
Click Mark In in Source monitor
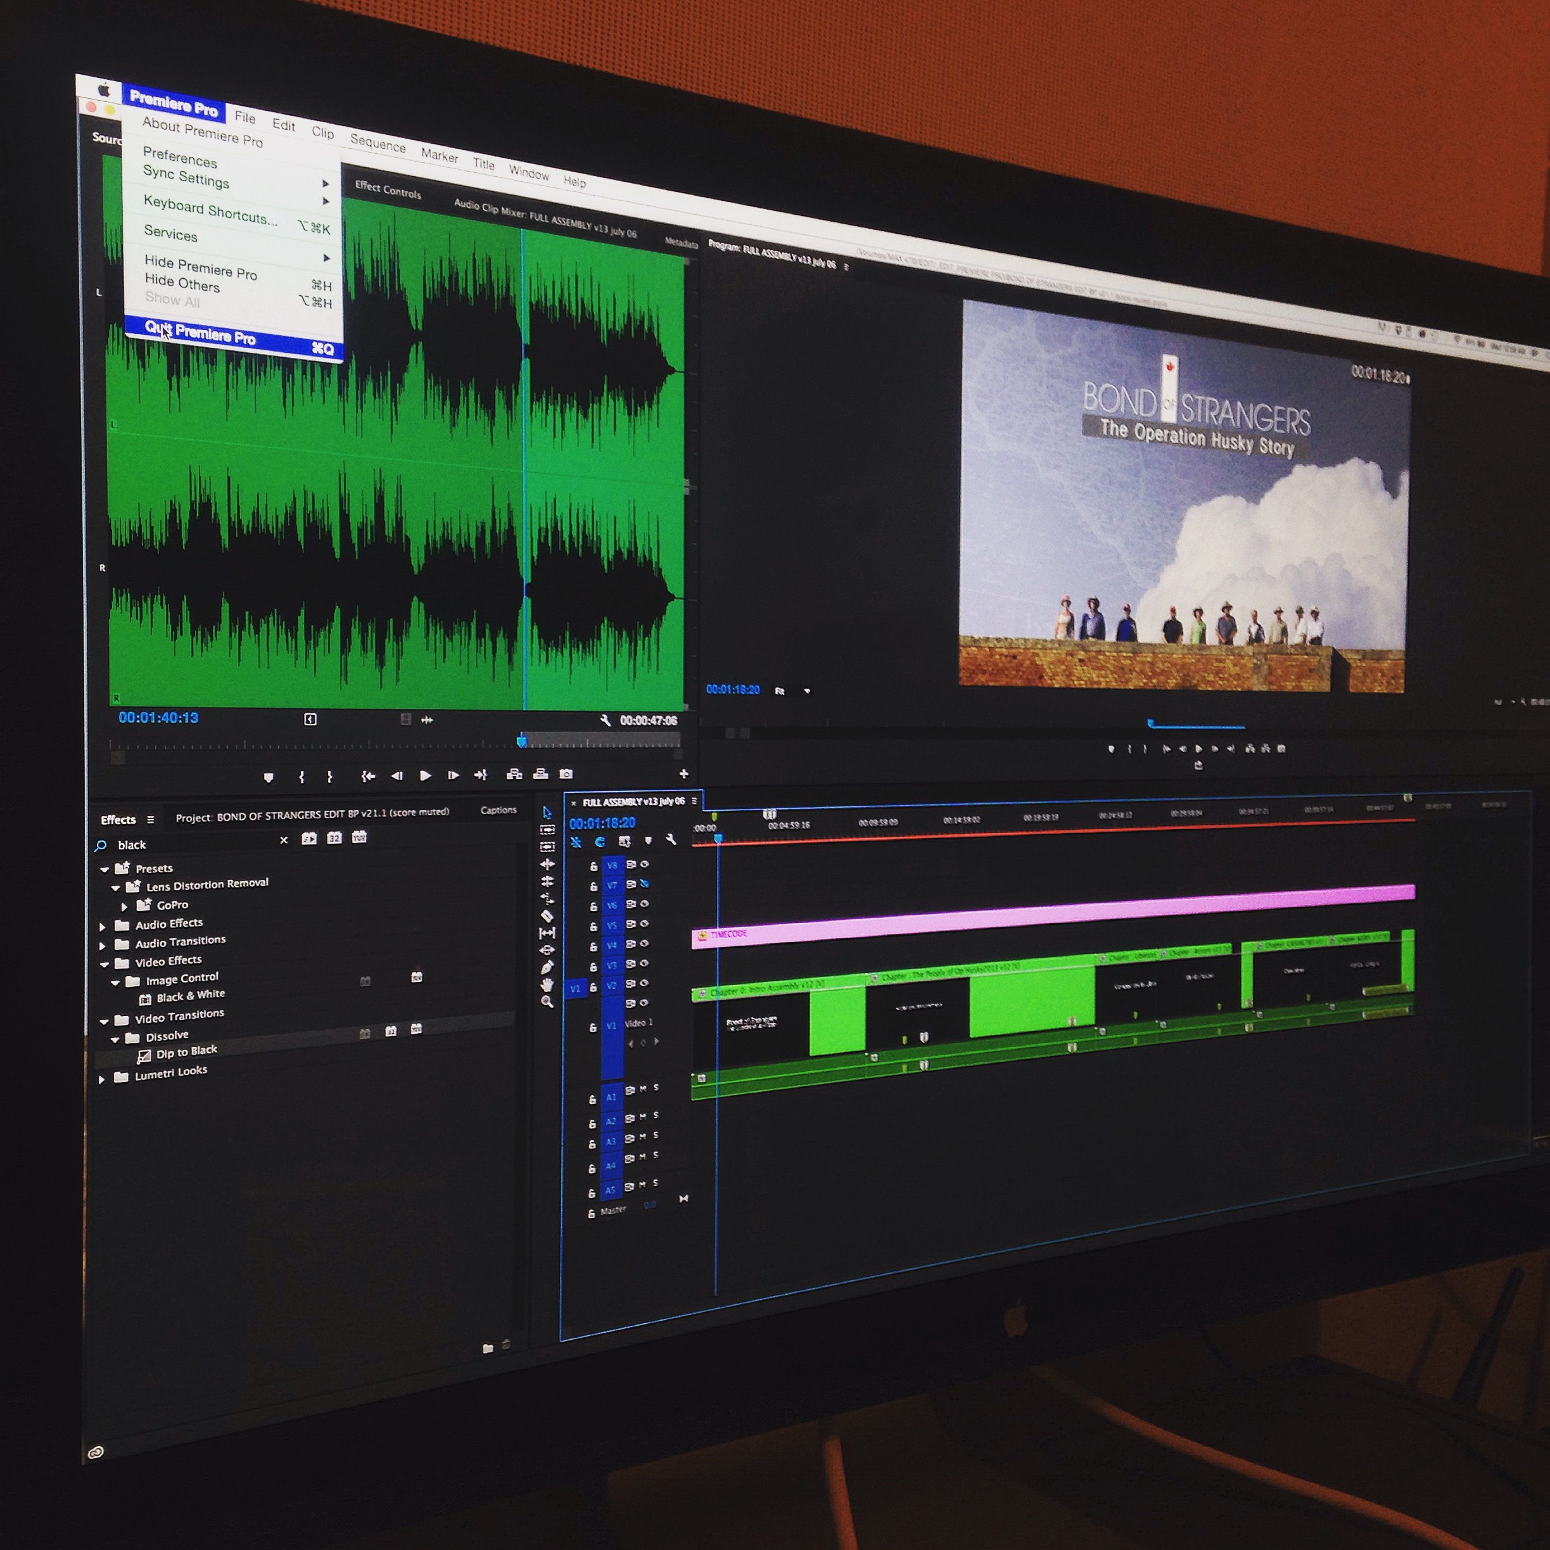pyautogui.click(x=302, y=777)
